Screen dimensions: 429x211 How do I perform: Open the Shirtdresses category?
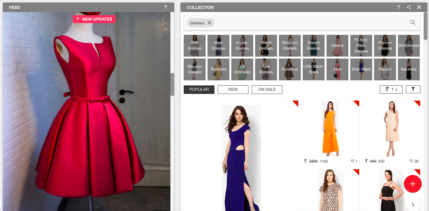pyautogui.click(x=409, y=46)
